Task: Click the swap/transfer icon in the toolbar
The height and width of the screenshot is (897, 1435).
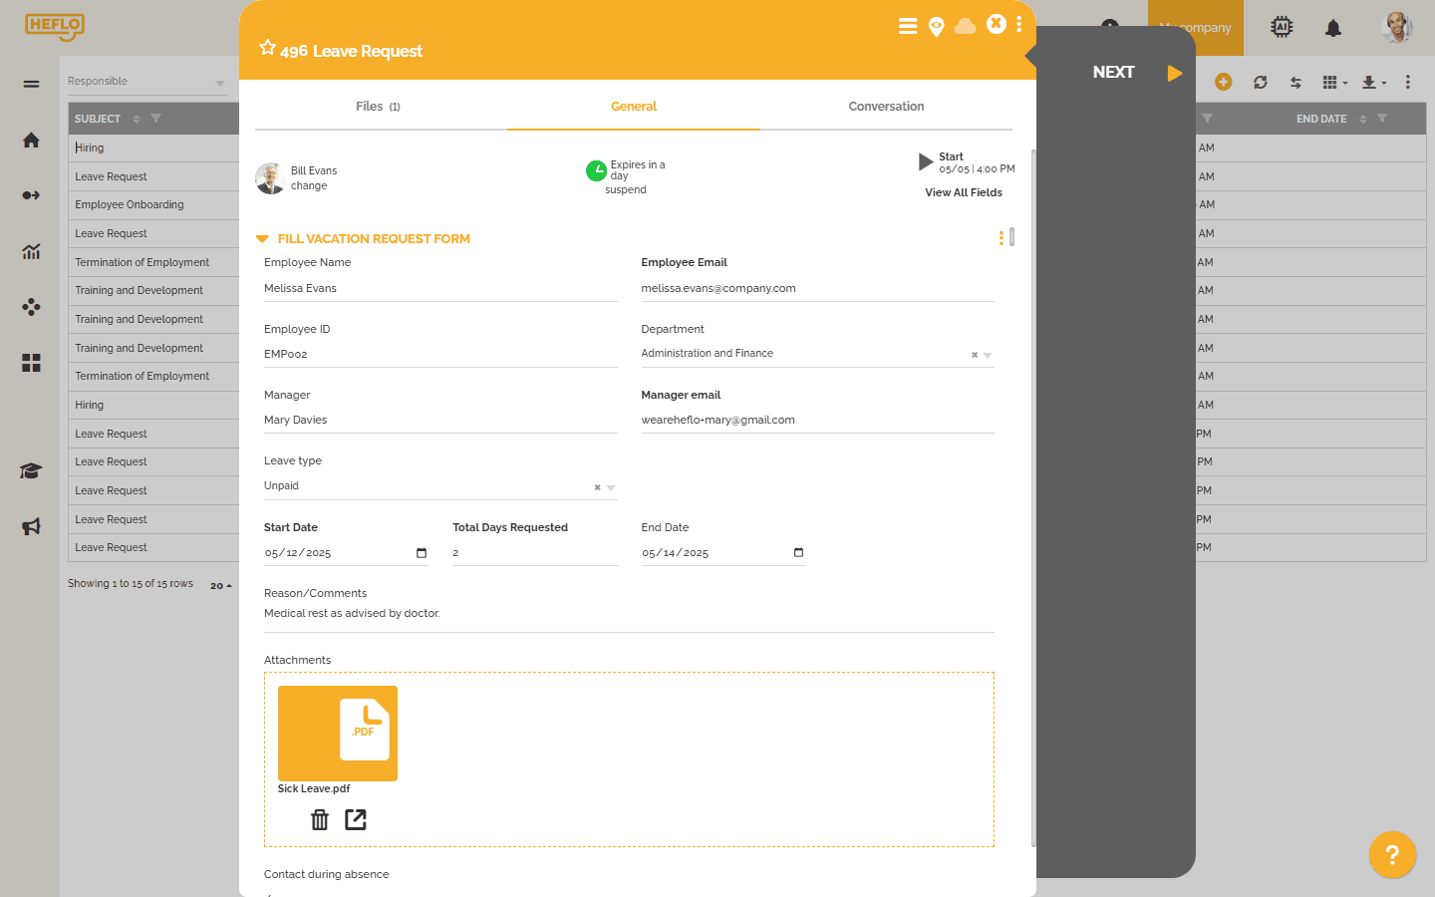Action: click(1295, 82)
